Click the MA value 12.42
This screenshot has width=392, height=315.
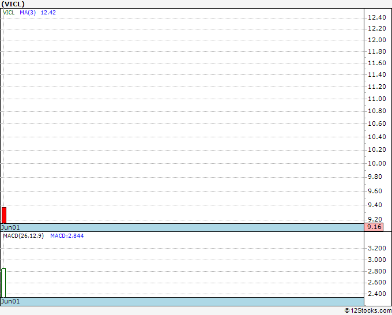click(48, 13)
